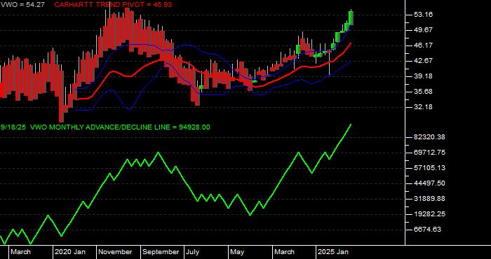Image resolution: width=491 pixels, height=259 pixels.
Task: Select the 2025 Jan date marker
Action: click(333, 252)
